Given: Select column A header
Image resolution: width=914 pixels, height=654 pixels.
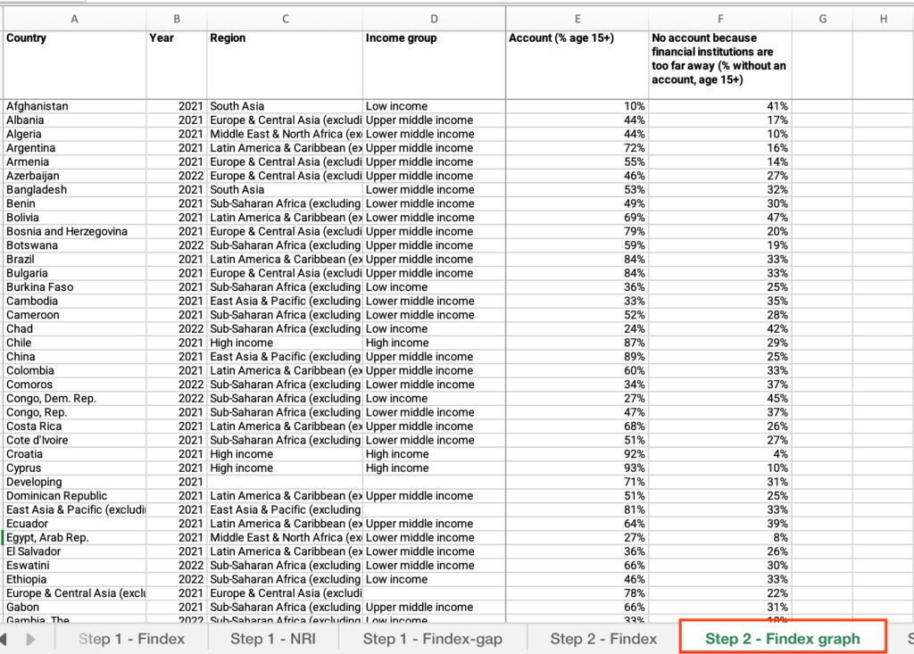Looking at the screenshot, I should coord(75,20).
